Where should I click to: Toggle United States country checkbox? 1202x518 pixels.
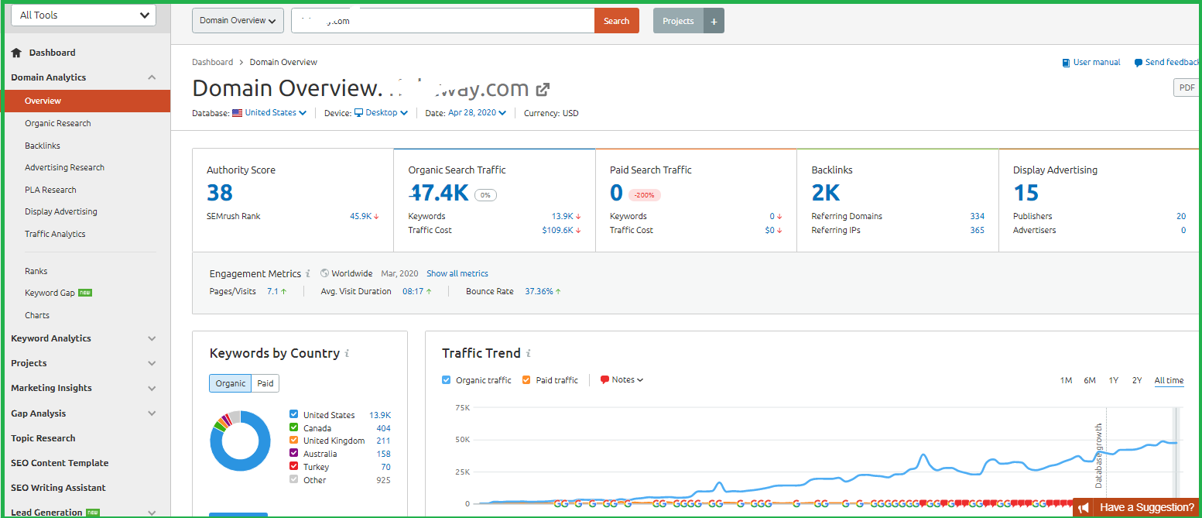293,415
